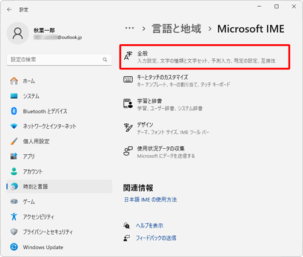The image size is (303, 257).
Task: Click the アプリ icon in sidebar
Action: tap(14, 156)
